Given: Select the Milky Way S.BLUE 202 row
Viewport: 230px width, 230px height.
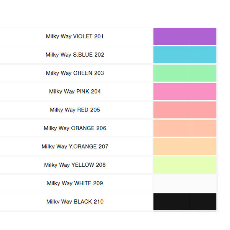Looking at the screenshot, I should pos(75,55).
